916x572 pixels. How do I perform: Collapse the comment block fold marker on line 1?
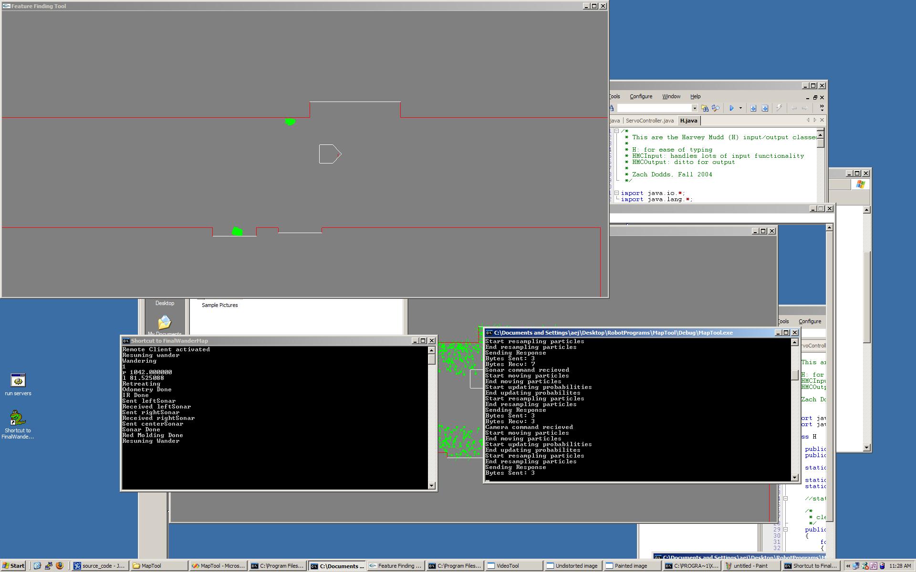616,131
